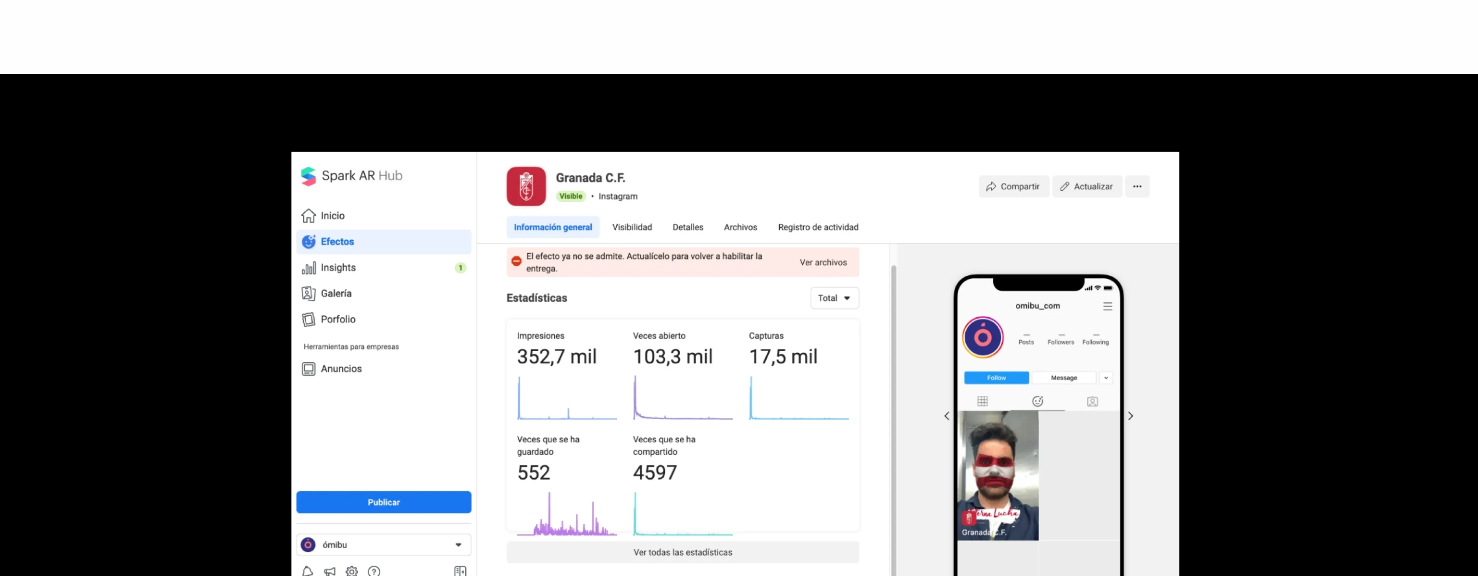Open the Inicio menu item
This screenshot has height=576, width=1478.
384,216
